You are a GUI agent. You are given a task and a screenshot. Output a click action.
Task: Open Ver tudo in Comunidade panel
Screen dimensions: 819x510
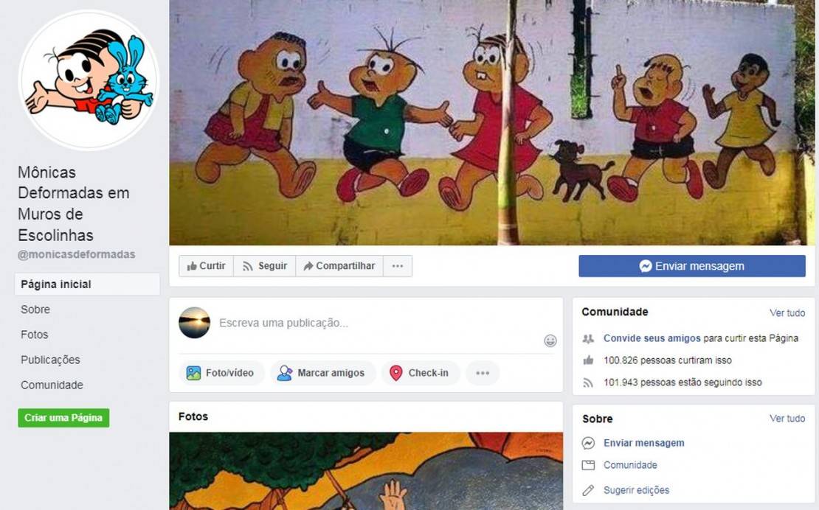coord(787,313)
